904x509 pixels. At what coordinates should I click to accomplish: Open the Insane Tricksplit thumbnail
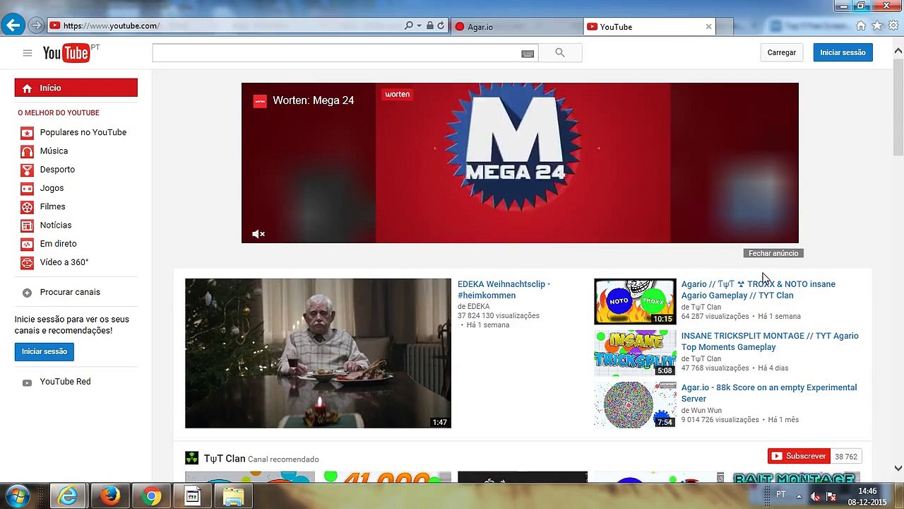pos(635,353)
